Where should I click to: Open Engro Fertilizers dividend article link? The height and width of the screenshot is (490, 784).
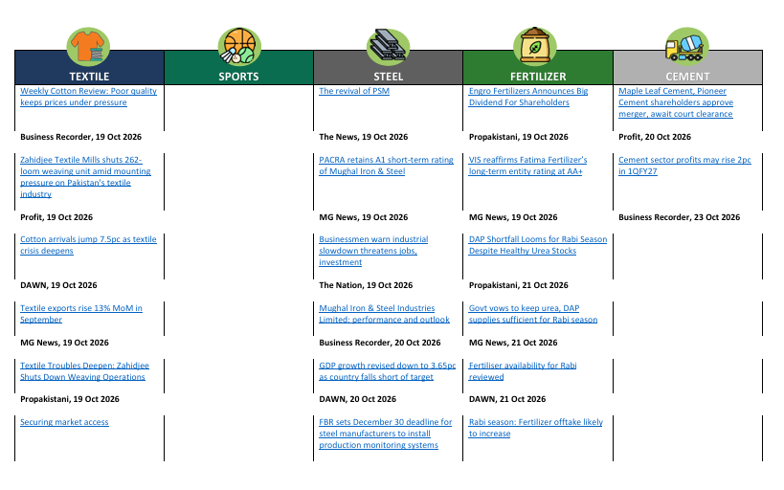pyautogui.click(x=528, y=97)
